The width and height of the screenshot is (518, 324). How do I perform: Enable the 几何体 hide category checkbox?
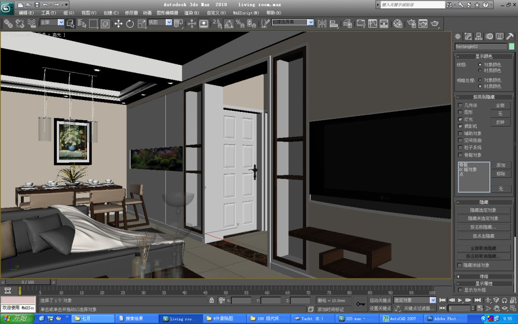[x=460, y=105]
